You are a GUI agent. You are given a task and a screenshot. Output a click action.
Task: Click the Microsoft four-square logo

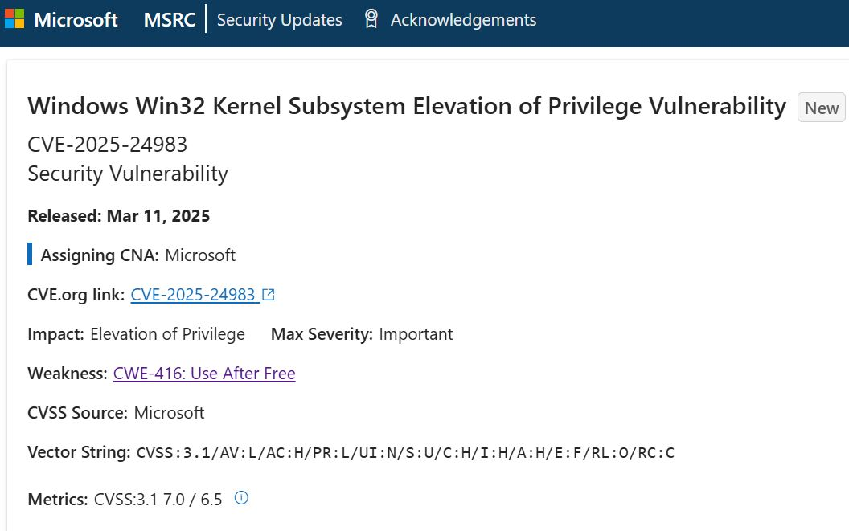(x=14, y=19)
